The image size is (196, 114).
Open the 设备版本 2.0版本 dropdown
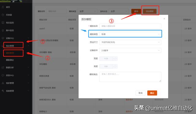(130, 51)
